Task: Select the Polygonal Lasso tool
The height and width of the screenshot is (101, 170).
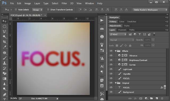Action: 5,32
